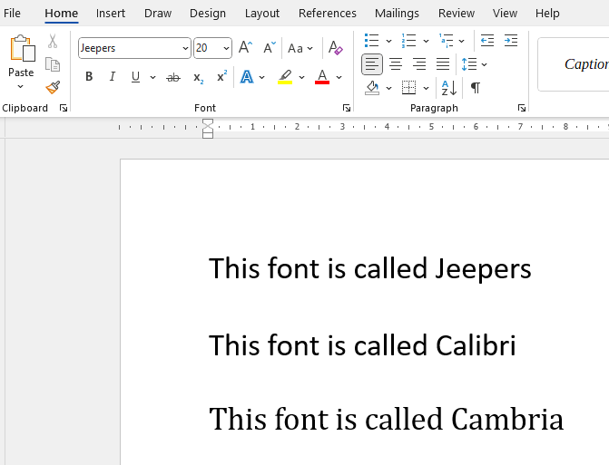Toggle Show/Hide paragraph marks

(475, 88)
